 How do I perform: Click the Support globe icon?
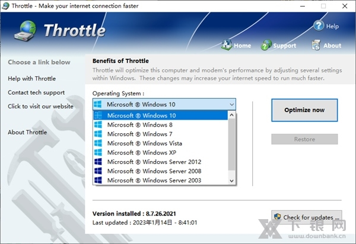[x=266, y=45]
